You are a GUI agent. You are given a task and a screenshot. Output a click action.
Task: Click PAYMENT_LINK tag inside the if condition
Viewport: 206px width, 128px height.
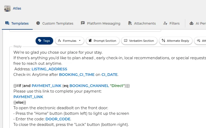click(47, 86)
